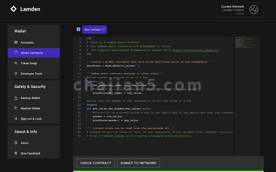Select Restore Wallet option
Viewport: 276px width, 172px height.
(x=34, y=108)
